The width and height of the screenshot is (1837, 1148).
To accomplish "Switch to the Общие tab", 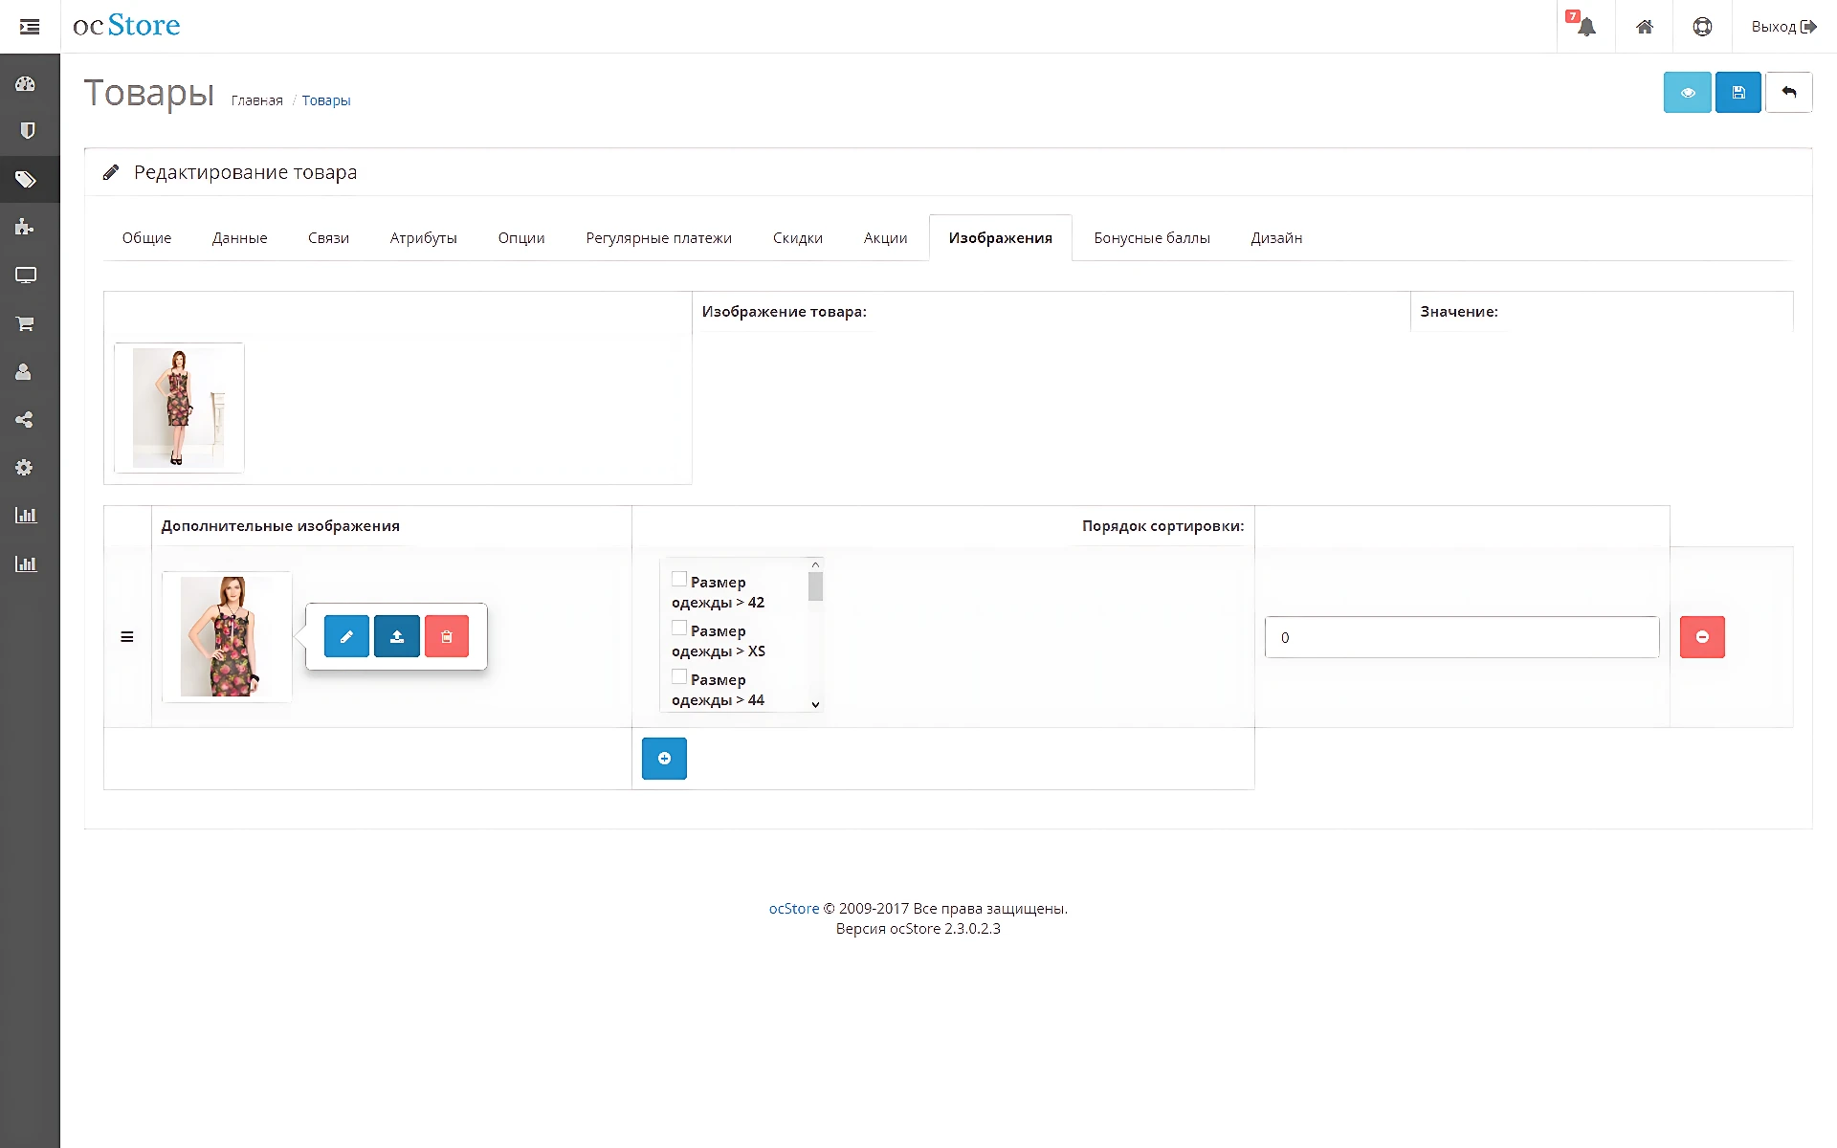I will pyautogui.click(x=146, y=237).
